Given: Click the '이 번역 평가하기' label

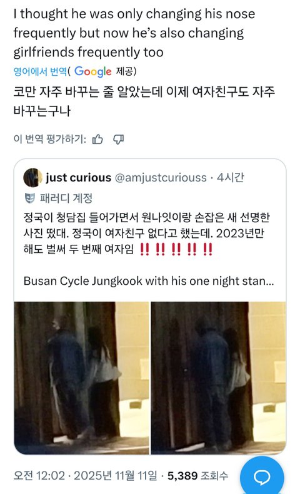Looking at the screenshot, I should 49,139.
